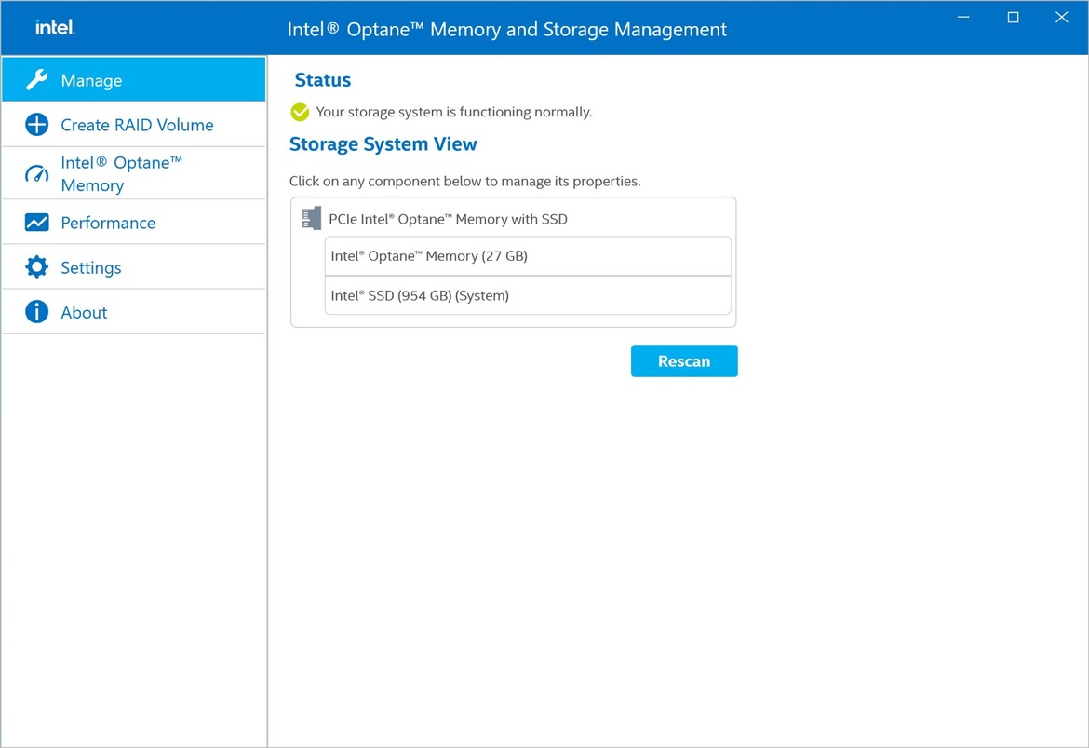Viewport: 1089px width, 748px height.
Task: Open Intel Optane Memory section label
Action: pyautogui.click(x=122, y=174)
